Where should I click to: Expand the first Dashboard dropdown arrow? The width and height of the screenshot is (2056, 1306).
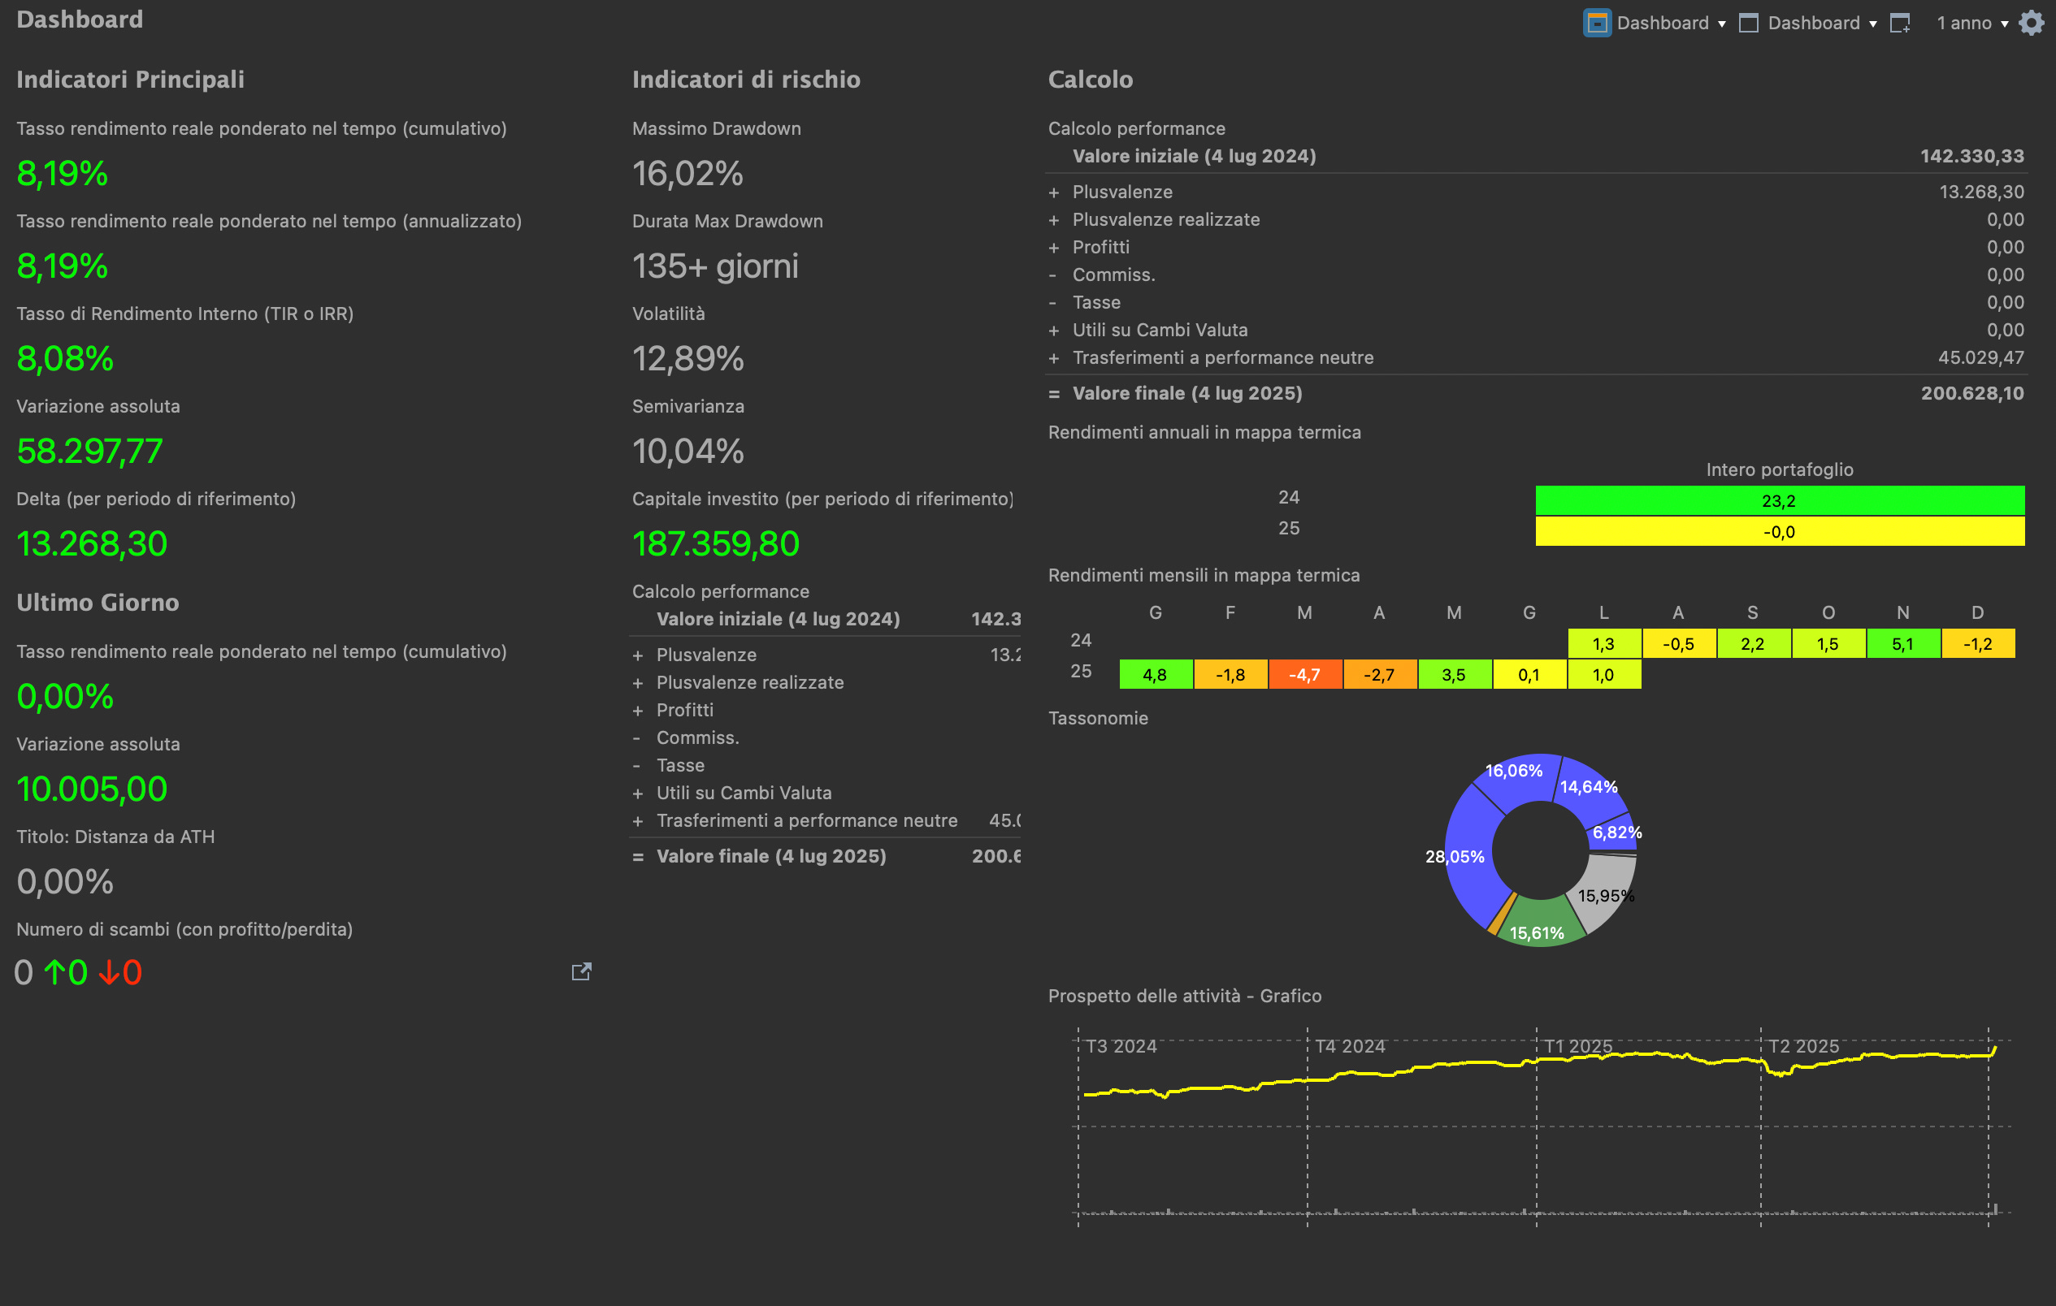pyautogui.click(x=1721, y=24)
